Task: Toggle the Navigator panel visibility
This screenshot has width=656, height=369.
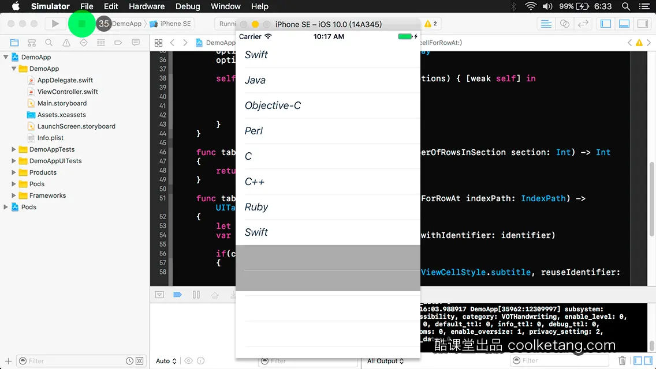Action: 606,24
